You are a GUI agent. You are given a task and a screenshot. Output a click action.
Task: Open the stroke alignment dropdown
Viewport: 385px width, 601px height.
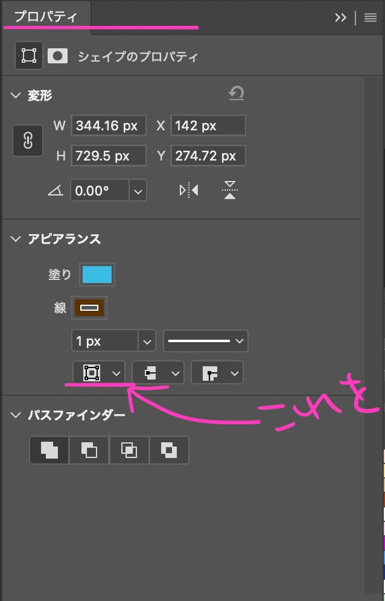point(99,372)
